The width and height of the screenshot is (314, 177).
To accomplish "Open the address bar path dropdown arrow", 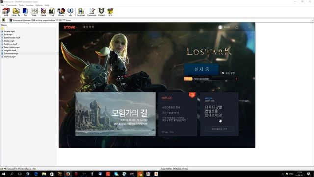I will [312, 20].
